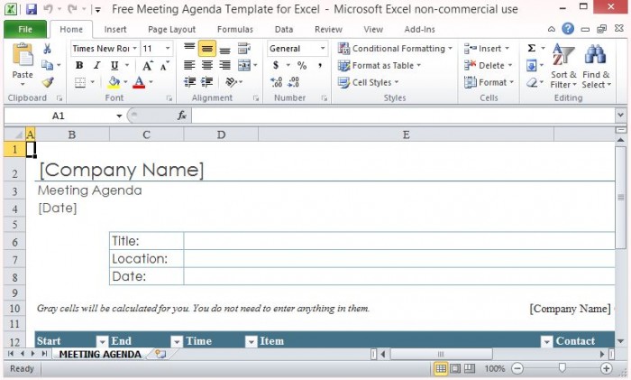Viewport: 631px width, 380px height.
Task: Increase font size with the large A
Action: point(147,65)
